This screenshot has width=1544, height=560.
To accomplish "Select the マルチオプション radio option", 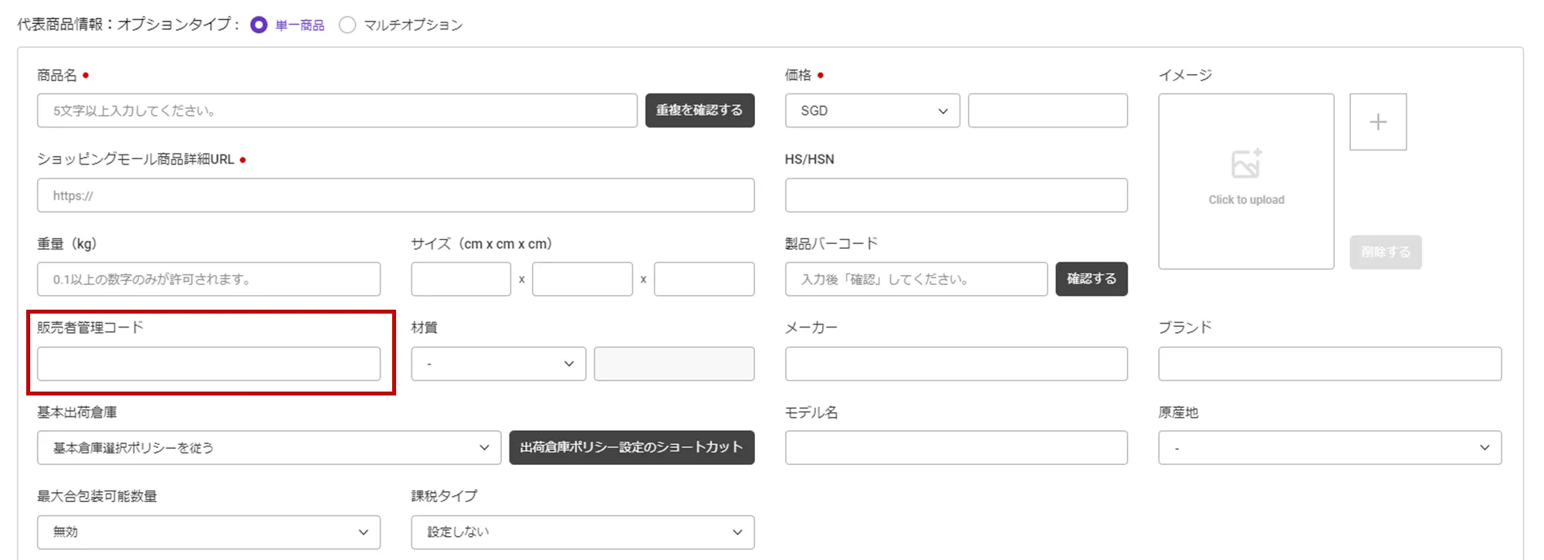I will pos(347,25).
